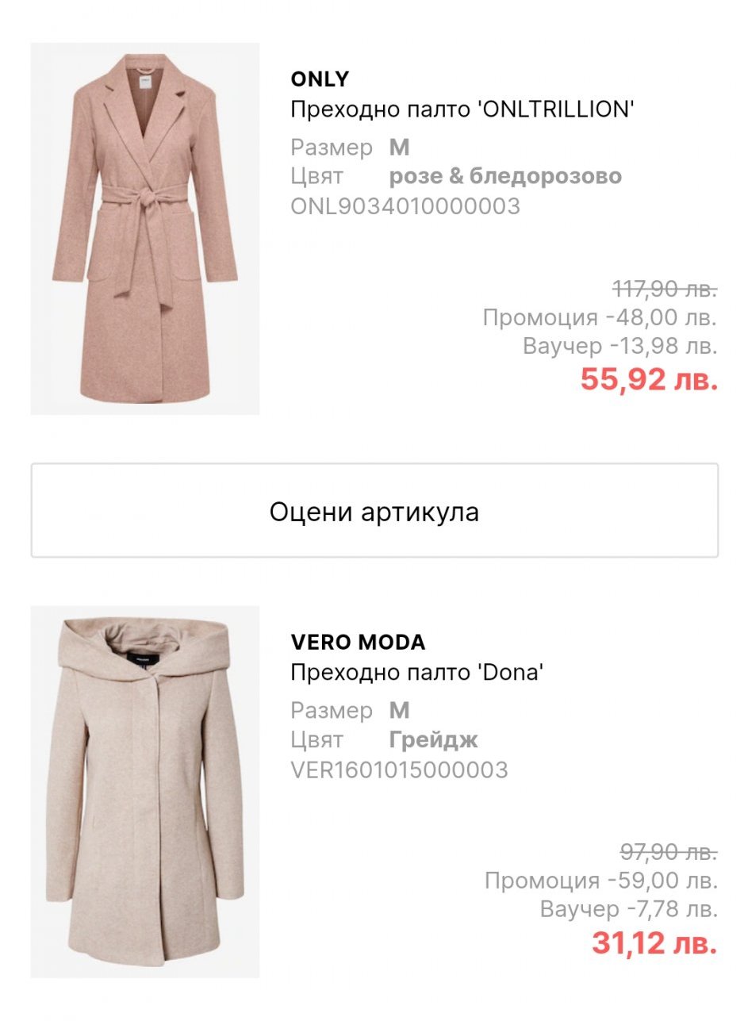Tap the Промоция -59,00 лв. discount line
The height and width of the screenshot is (1021, 748).
click(x=600, y=881)
